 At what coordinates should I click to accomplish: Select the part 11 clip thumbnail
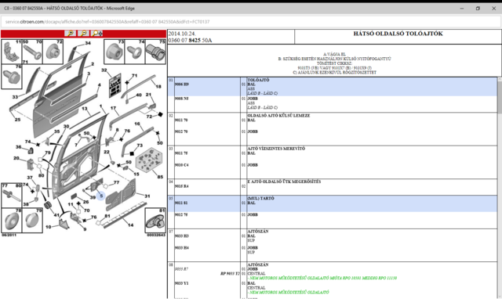click(12, 52)
